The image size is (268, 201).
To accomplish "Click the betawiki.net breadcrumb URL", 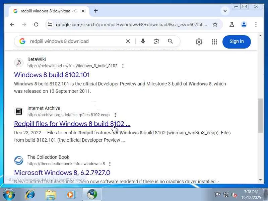I will (x=72, y=66).
